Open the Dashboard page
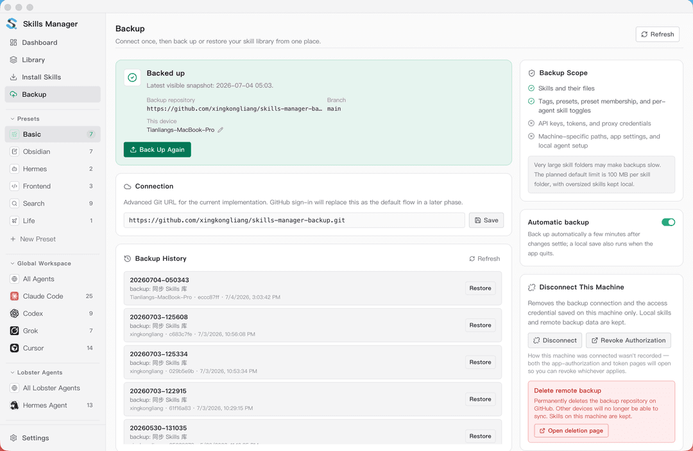The image size is (693, 451). pyautogui.click(x=53, y=42)
